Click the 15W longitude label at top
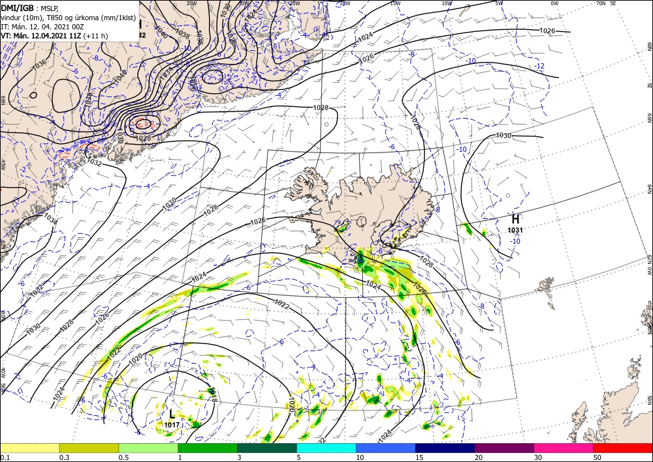This screenshot has height=462, width=653. (395, 3)
